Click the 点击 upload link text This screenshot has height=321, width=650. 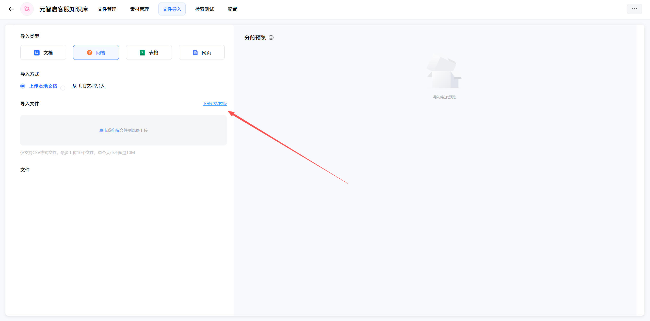103,130
